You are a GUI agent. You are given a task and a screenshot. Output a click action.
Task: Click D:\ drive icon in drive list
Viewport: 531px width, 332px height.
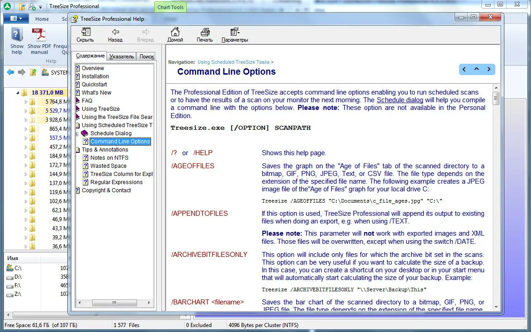point(10,277)
